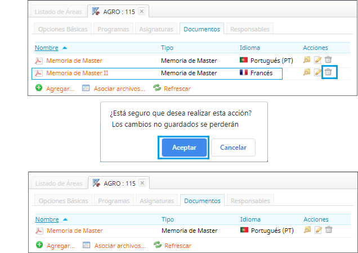Open folder icon for Português row, top panel
Image resolution: width=358 pixels, height=253 pixels.
[x=307, y=60]
